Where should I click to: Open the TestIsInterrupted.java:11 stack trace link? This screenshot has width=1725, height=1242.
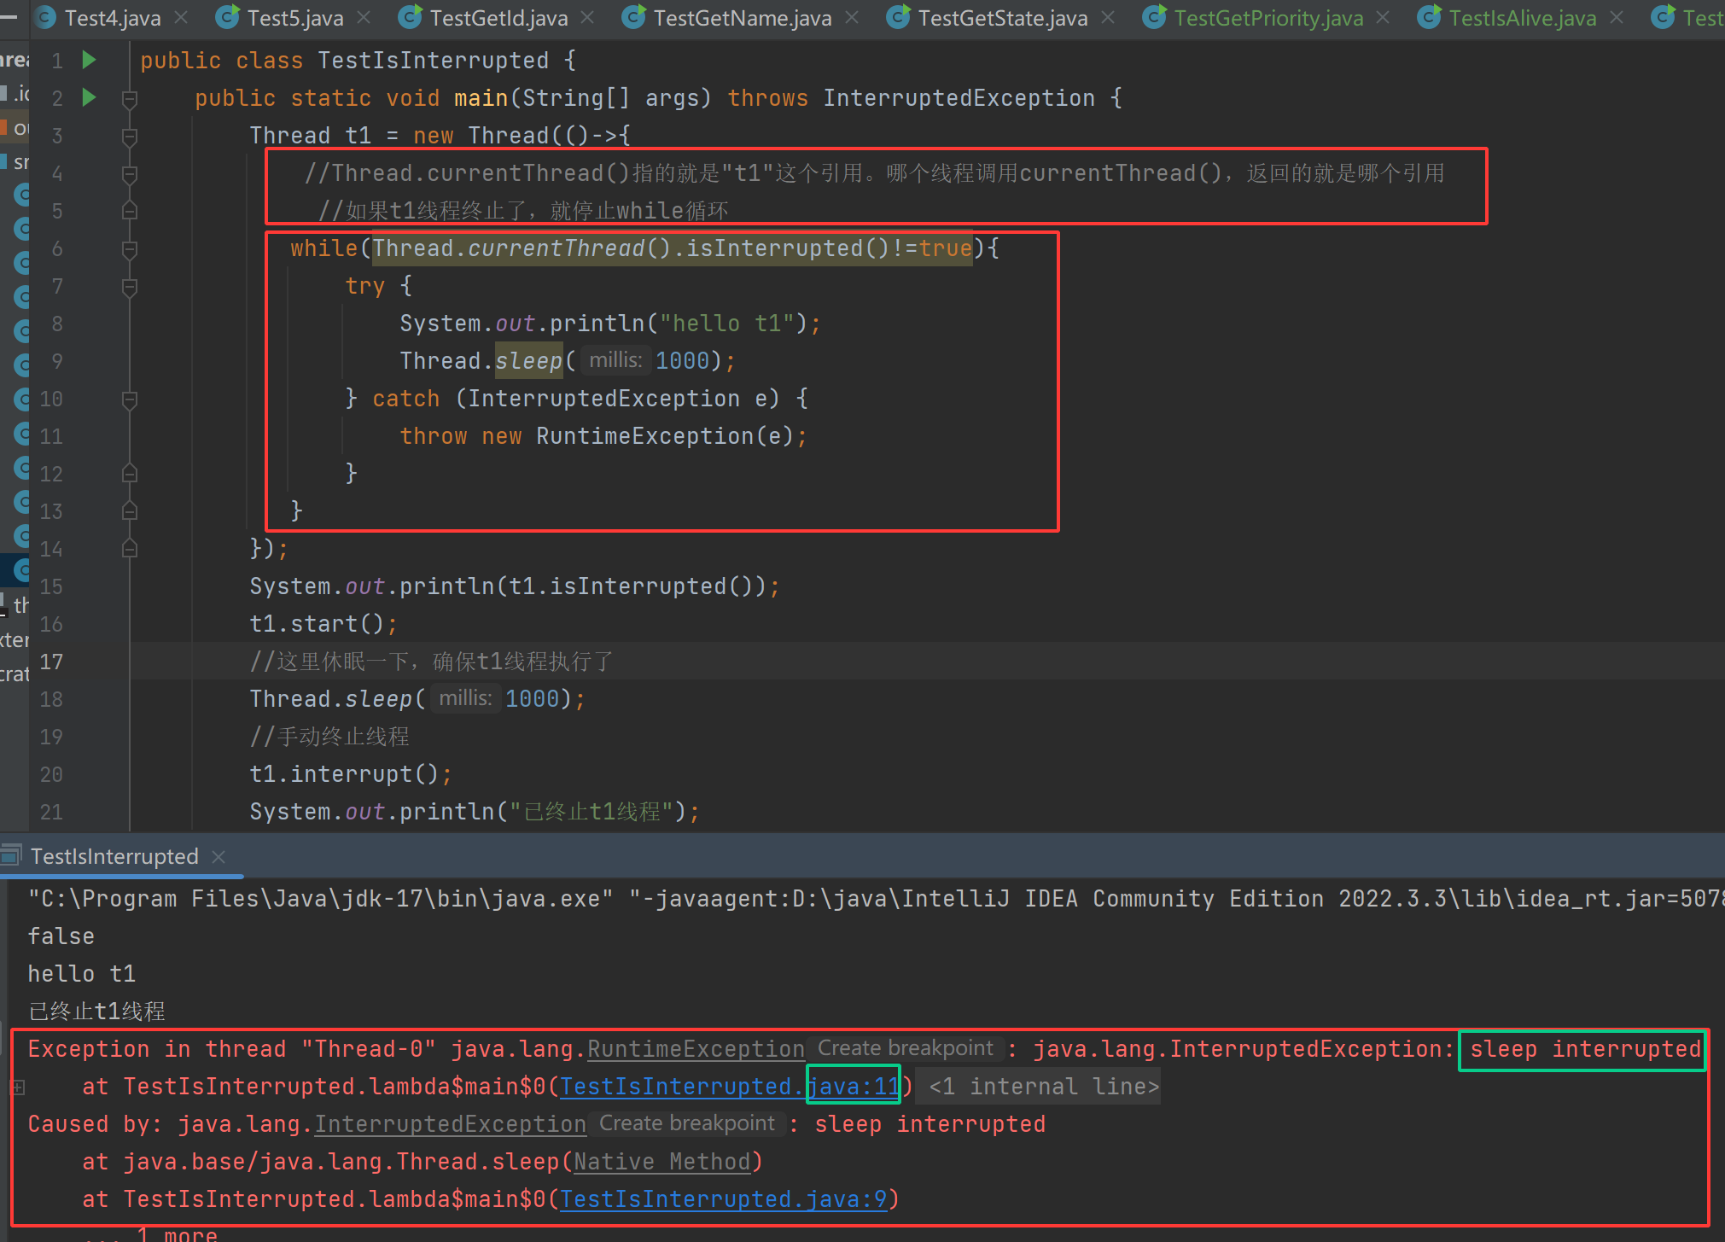pos(730,1087)
